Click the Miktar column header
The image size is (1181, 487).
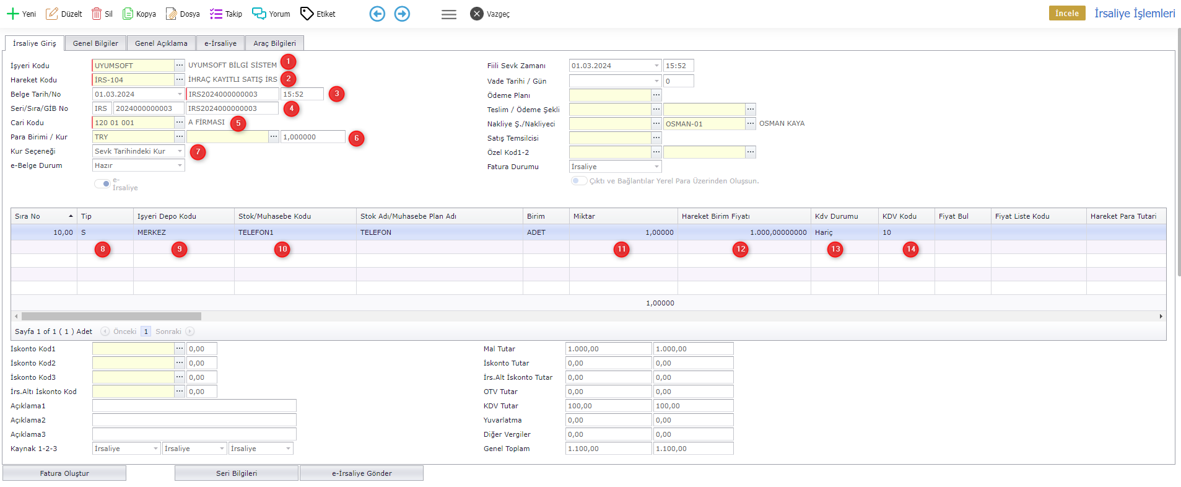click(624, 216)
